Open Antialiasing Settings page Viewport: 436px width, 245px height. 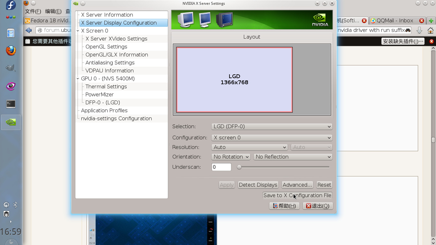[110, 63]
